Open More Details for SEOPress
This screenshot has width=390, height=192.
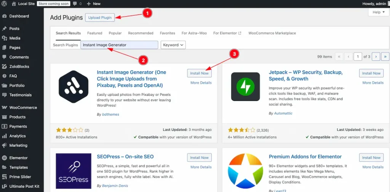point(201,167)
